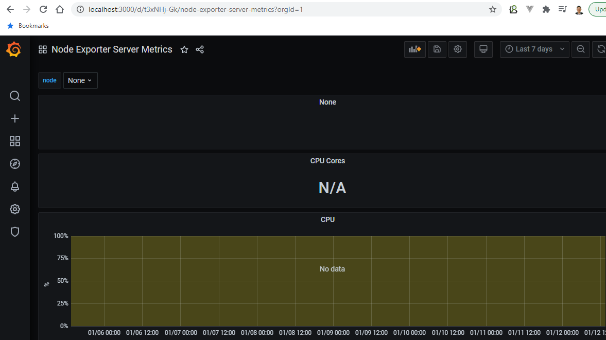Zoom out time range with magnifier icon
606x340 pixels.
pos(580,49)
